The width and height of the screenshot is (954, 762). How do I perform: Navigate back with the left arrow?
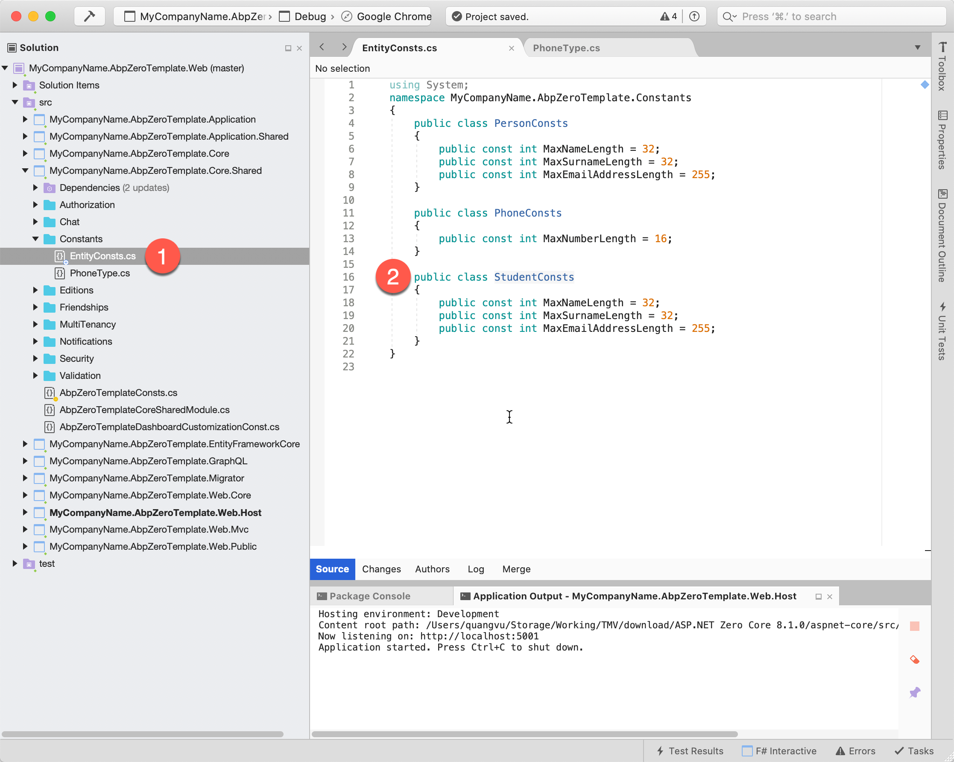pyautogui.click(x=322, y=47)
